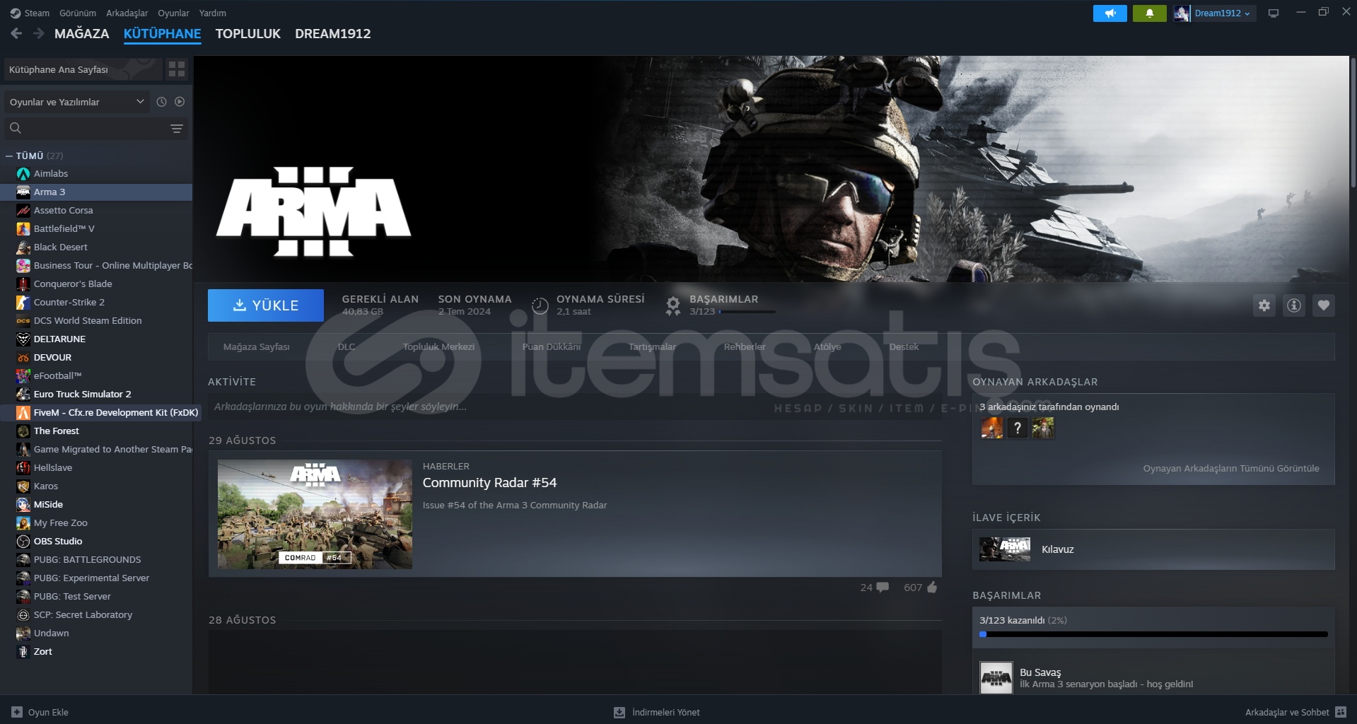View comments on Community Radar post
Viewport: 1357px width, 724px height.
[875, 588]
